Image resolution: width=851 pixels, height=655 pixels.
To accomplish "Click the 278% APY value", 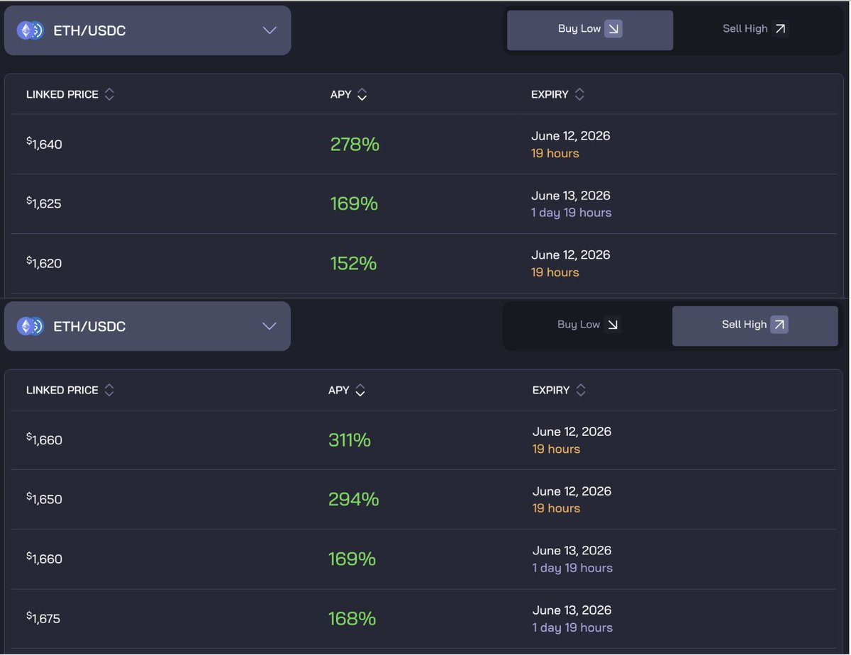I will click(x=355, y=145).
